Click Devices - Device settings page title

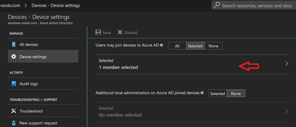pos(39,17)
